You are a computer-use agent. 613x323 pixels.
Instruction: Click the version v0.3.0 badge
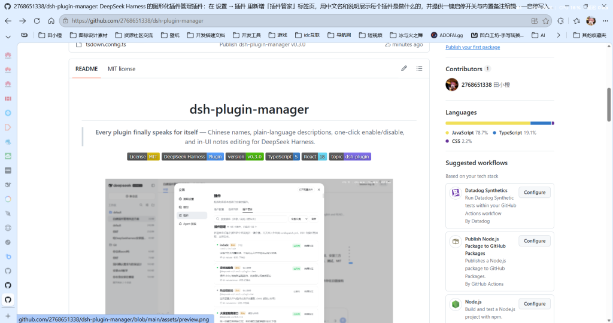(x=244, y=157)
